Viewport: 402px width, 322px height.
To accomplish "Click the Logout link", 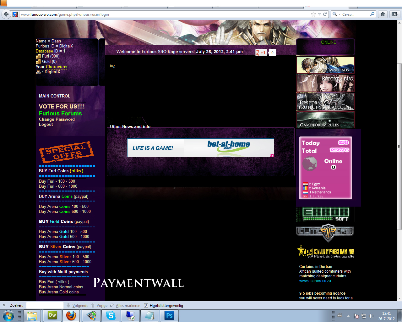I will pos(46,125).
